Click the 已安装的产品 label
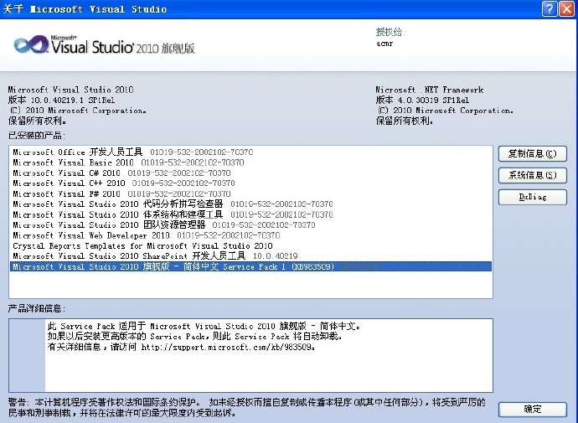 click(x=37, y=136)
